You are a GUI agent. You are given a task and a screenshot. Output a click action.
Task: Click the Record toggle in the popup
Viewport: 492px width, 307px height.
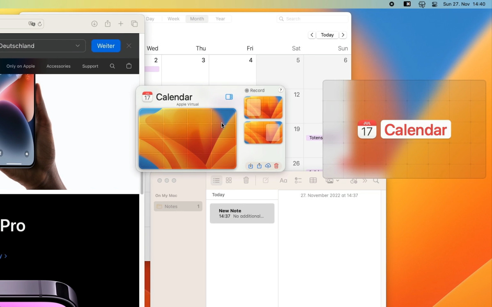click(255, 90)
